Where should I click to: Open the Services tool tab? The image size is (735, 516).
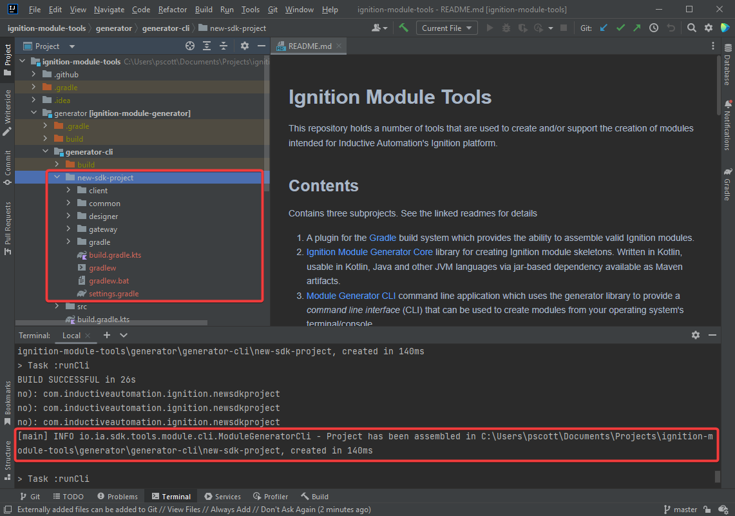pyautogui.click(x=223, y=496)
